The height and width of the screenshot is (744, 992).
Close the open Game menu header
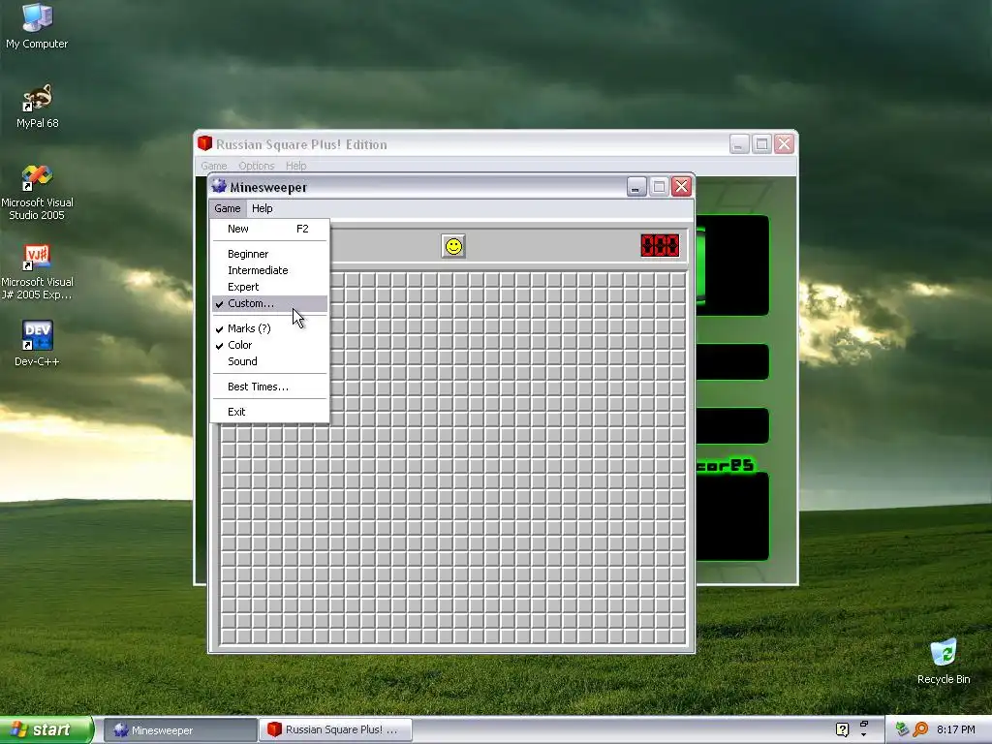[227, 208]
